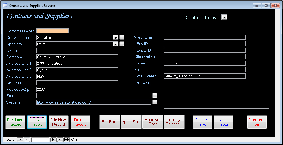Open the Edit Filter button
The height and width of the screenshot is (145, 283).
(x=110, y=122)
